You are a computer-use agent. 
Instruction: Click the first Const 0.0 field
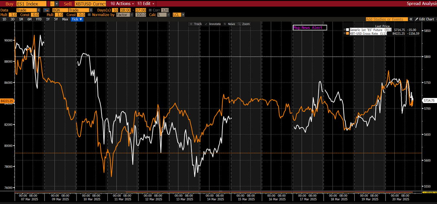click(35, 15)
